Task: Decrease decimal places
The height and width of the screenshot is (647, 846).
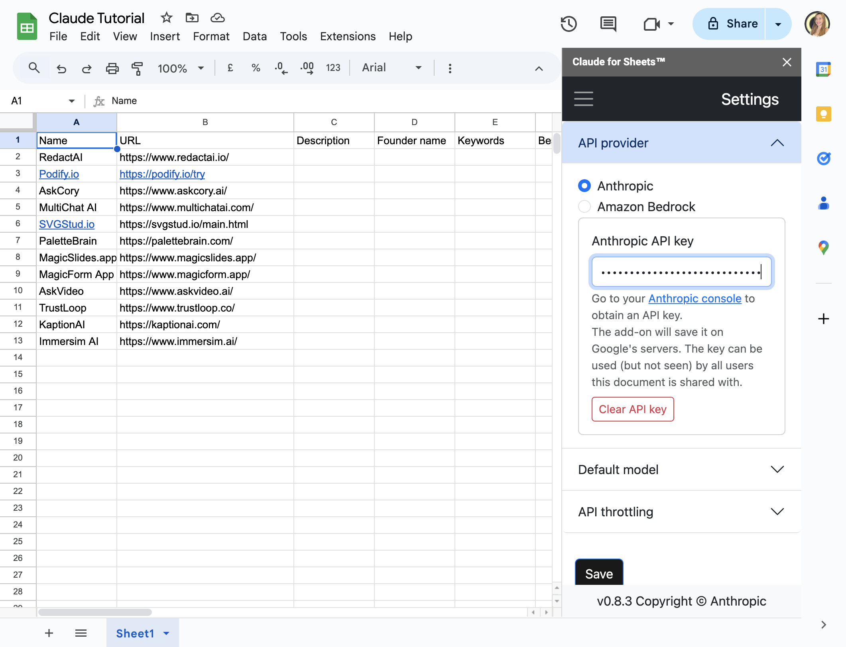Action: (281, 68)
